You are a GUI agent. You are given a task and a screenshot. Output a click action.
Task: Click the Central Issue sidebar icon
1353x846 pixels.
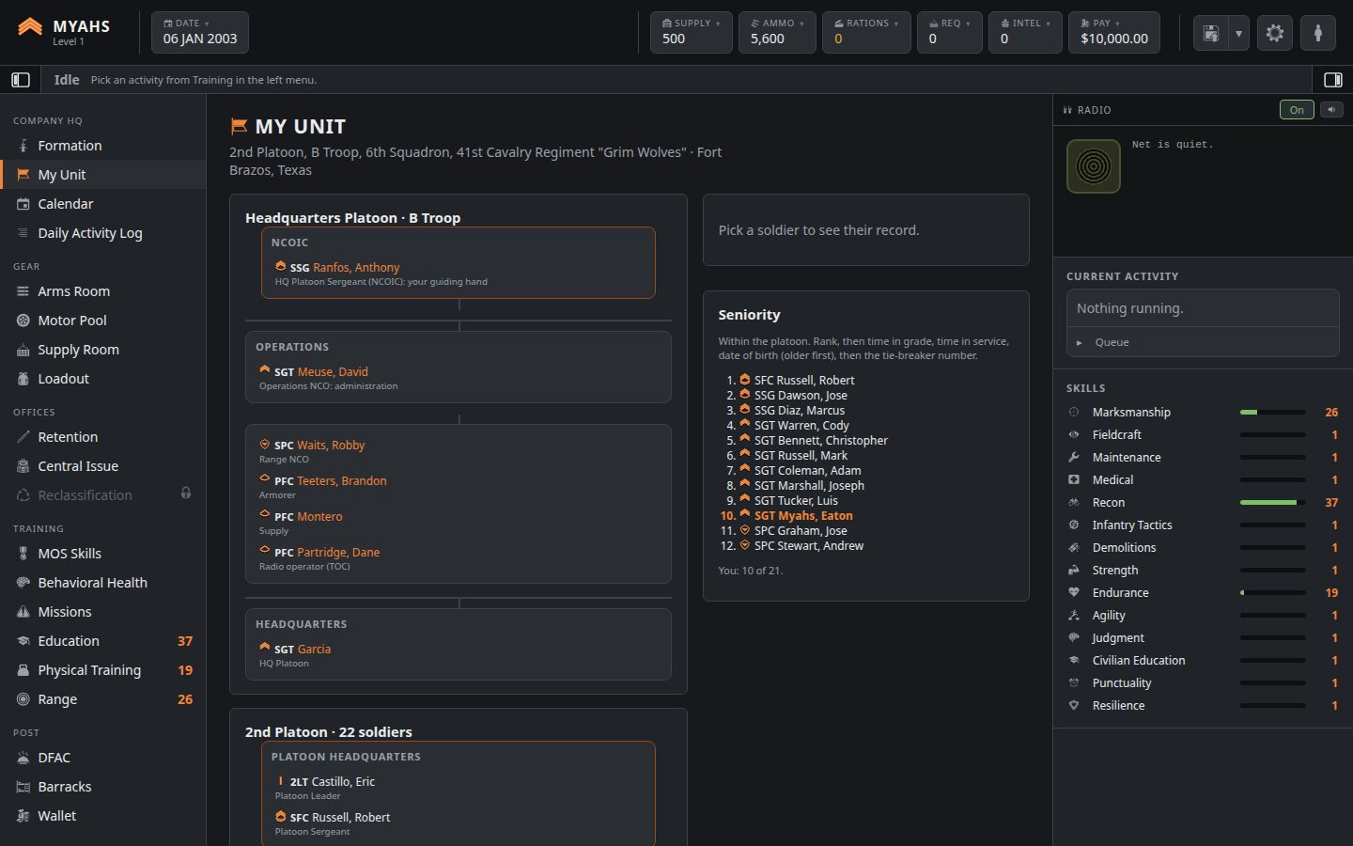[x=23, y=466]
